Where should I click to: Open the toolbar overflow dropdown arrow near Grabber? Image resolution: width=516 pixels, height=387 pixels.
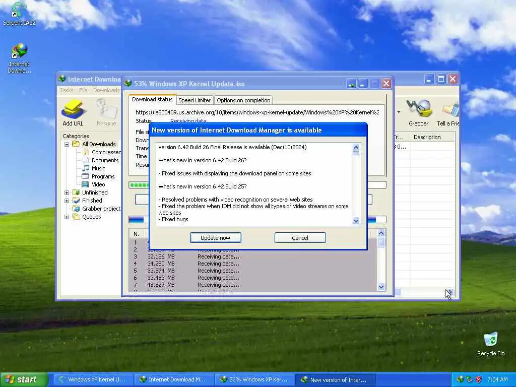pyautogui.click(x=399, y=112)
